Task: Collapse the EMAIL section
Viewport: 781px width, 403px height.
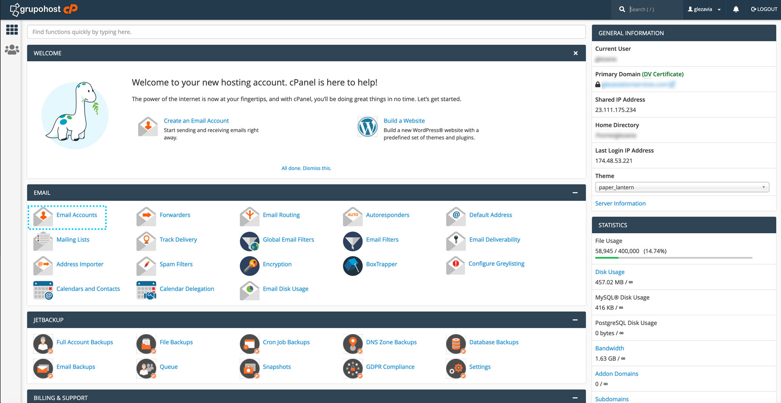Action: (575, 193)
